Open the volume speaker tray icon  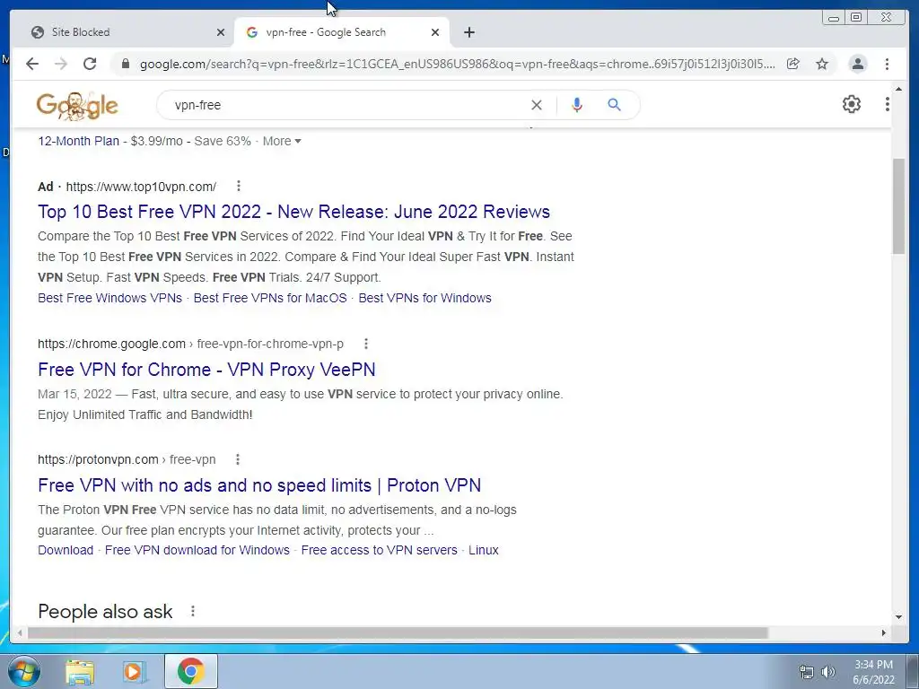827,672
